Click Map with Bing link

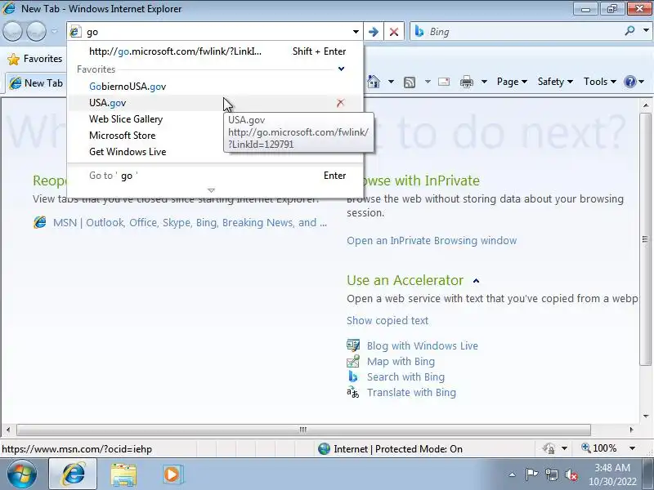point(401,361)
